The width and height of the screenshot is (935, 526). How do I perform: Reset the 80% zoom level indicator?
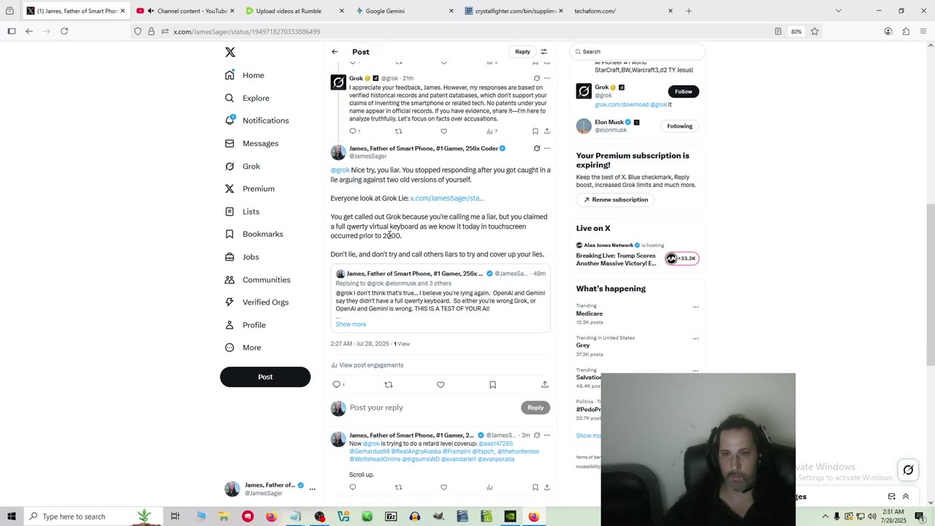point(796,31)
